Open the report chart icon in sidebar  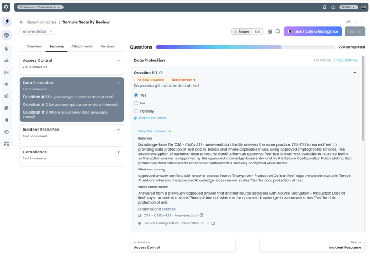tap(7, 72)
